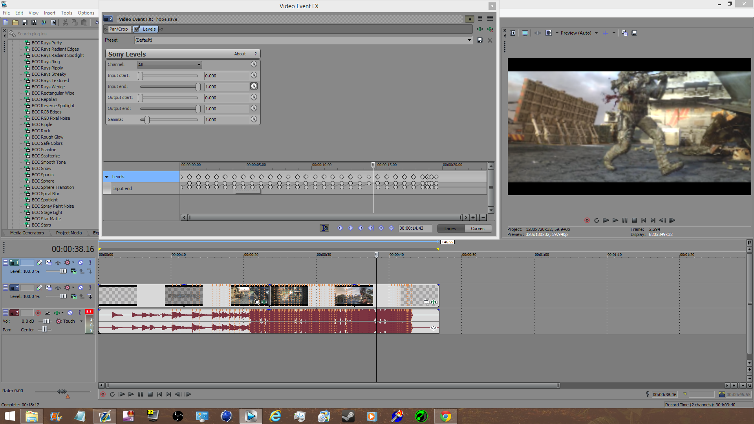Switch to the Project Media tab
Image resolution: width=754 pixels, height=424 pixels.
coord(69,233)
